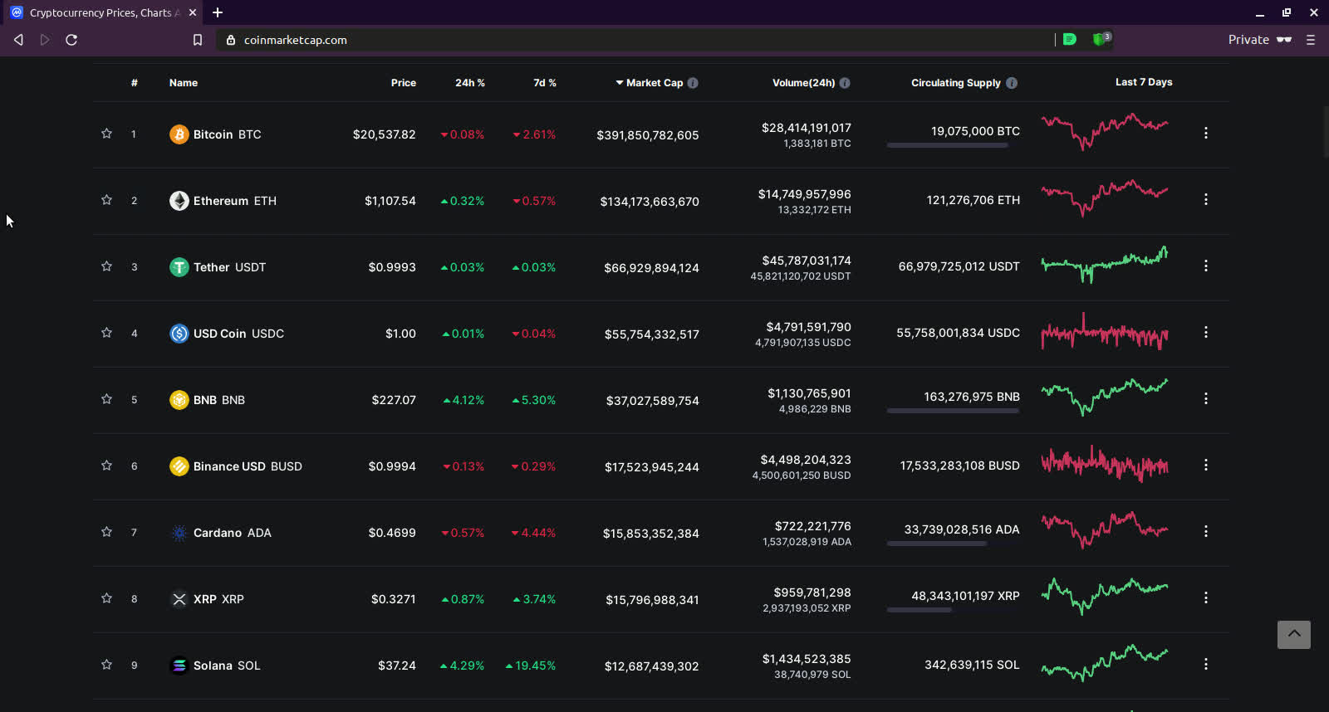Add Ethereum to watchlist star
Viewport: 1329px width, 712px height.
106,200
